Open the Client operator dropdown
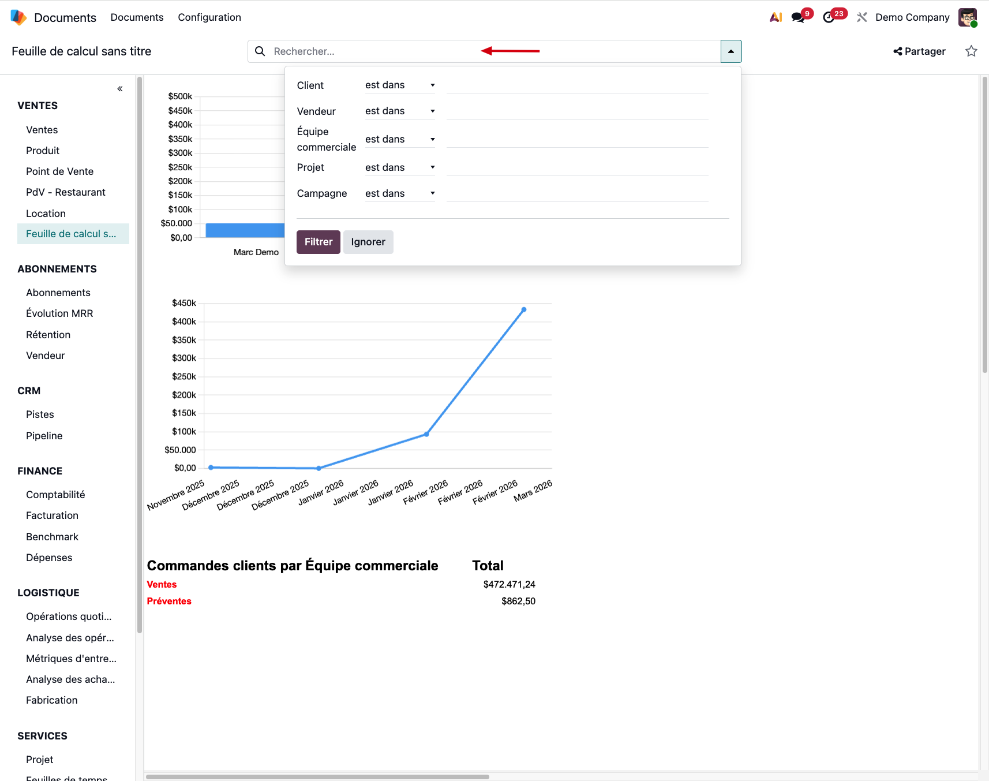Viewport: 989px width, 781px height. pyautogui.click(x=399, y=85)
